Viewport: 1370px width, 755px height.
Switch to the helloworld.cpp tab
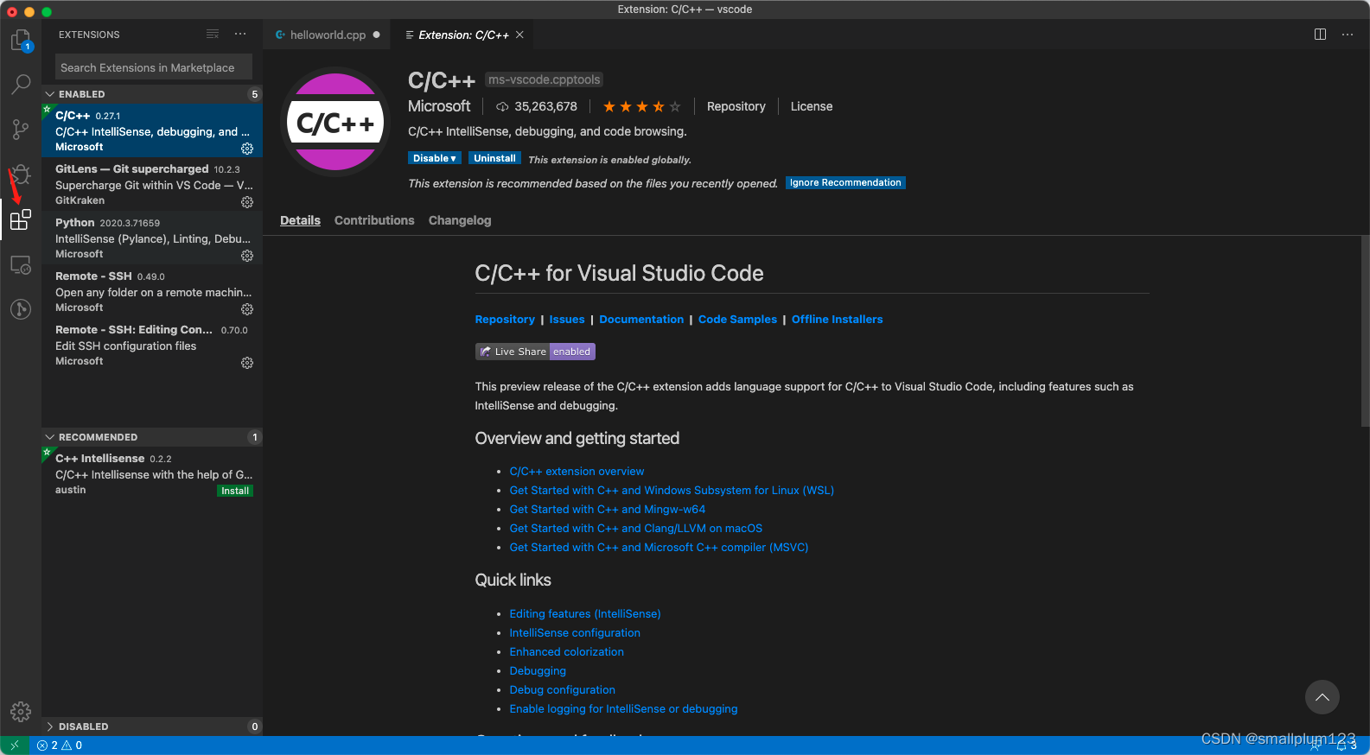328,35
